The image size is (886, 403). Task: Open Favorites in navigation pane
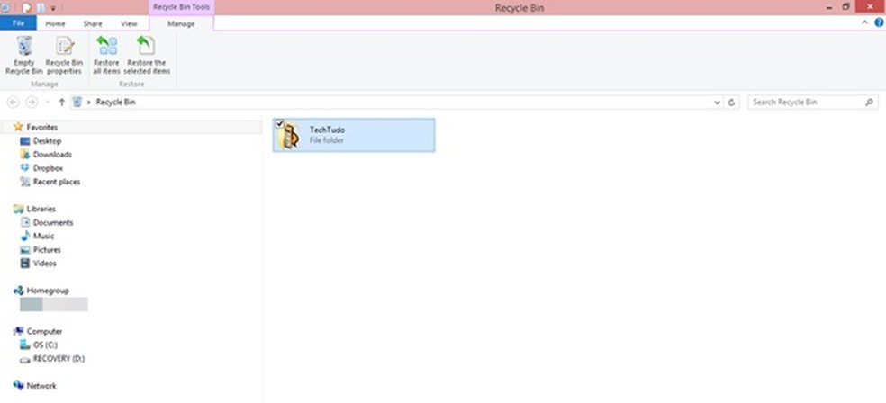[x=41, y=128]
